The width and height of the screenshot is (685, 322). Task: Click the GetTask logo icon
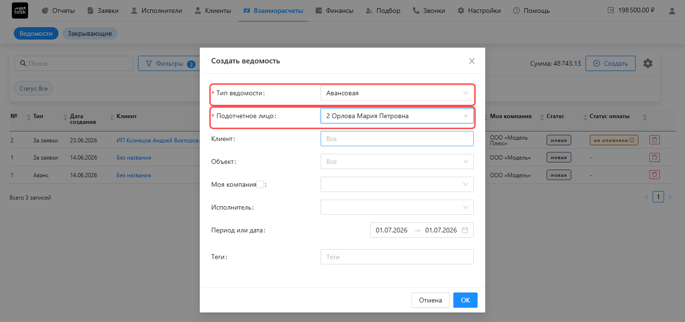click(x=20, y=10)
